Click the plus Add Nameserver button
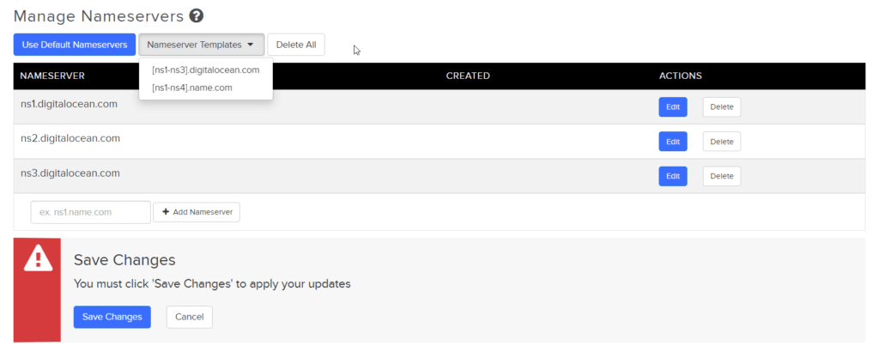This screenshot has width=879, height=352. click(x=197, y=212)
